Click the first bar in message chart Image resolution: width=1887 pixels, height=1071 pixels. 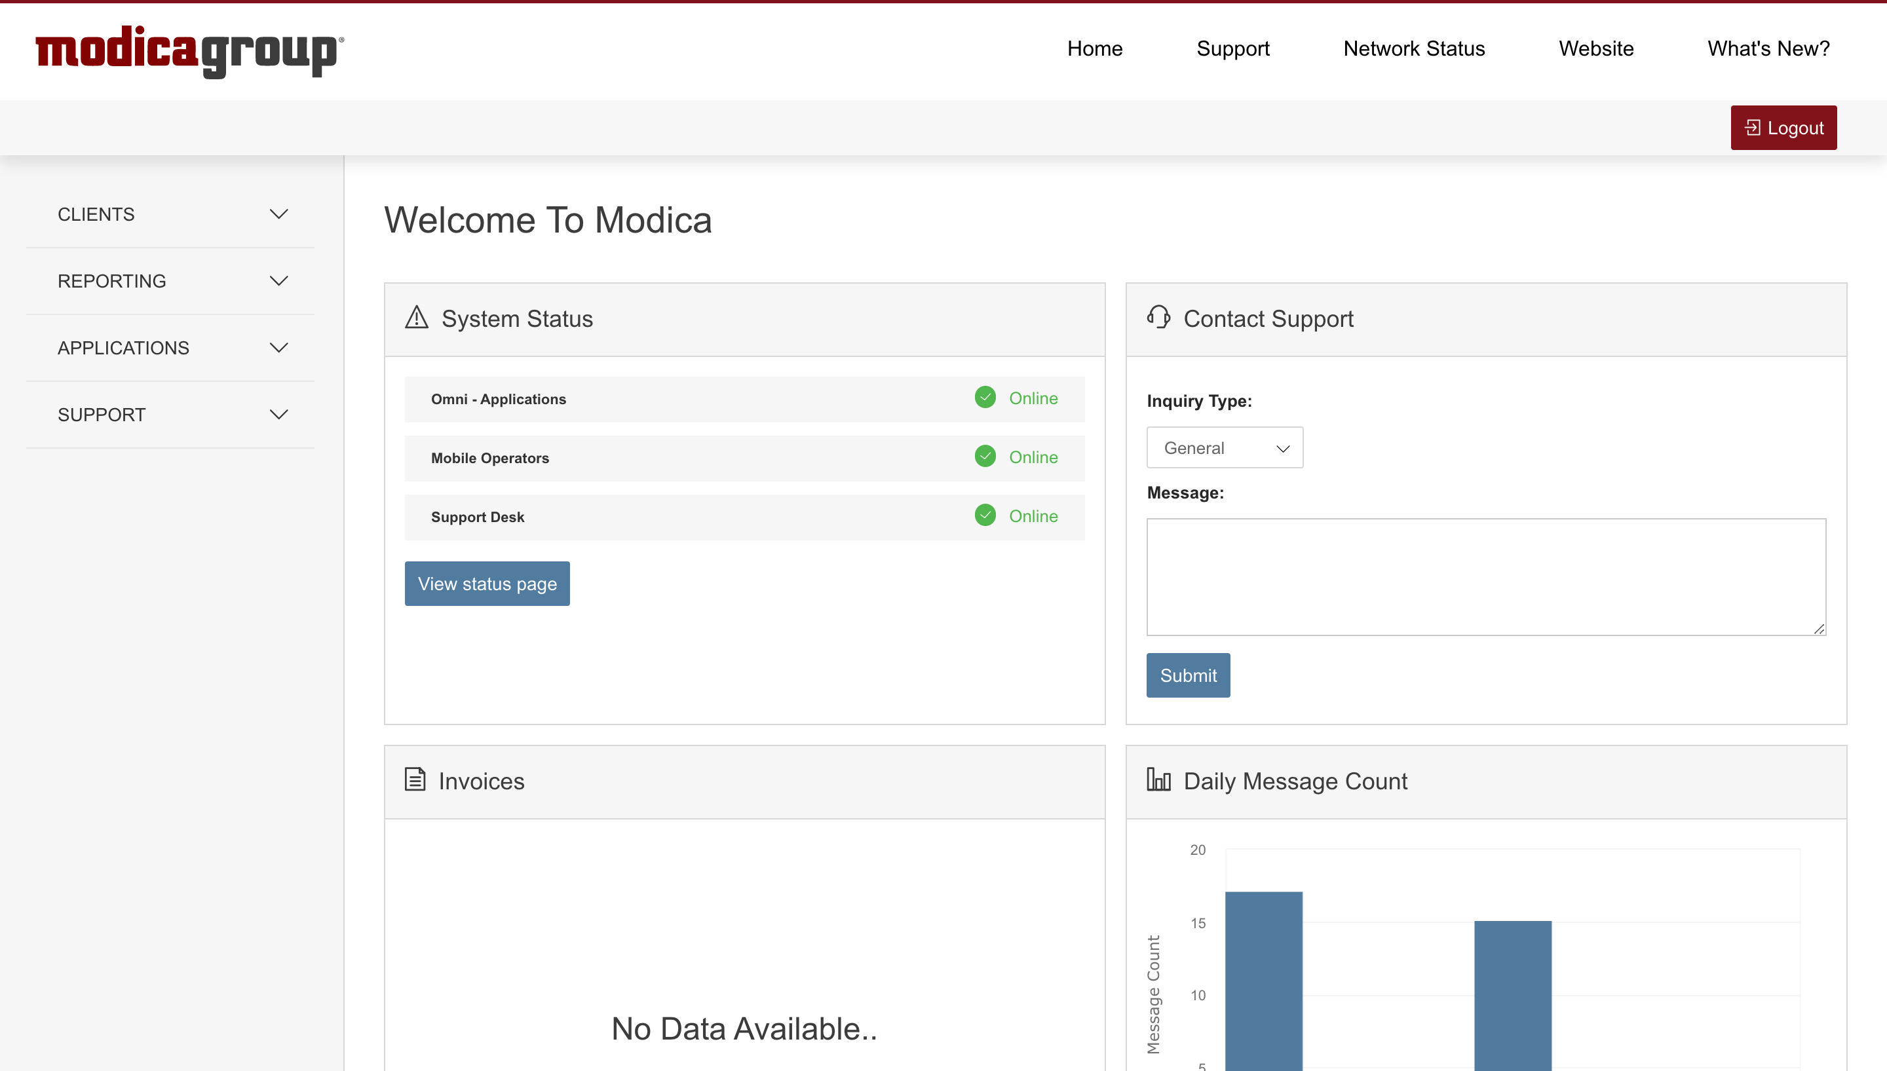[1264, 981]
